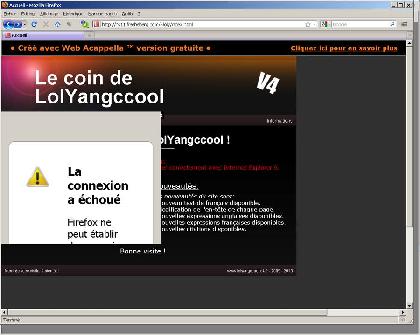
Task: Bookmark this page with the star icon
Action: (x=308, y=24)
